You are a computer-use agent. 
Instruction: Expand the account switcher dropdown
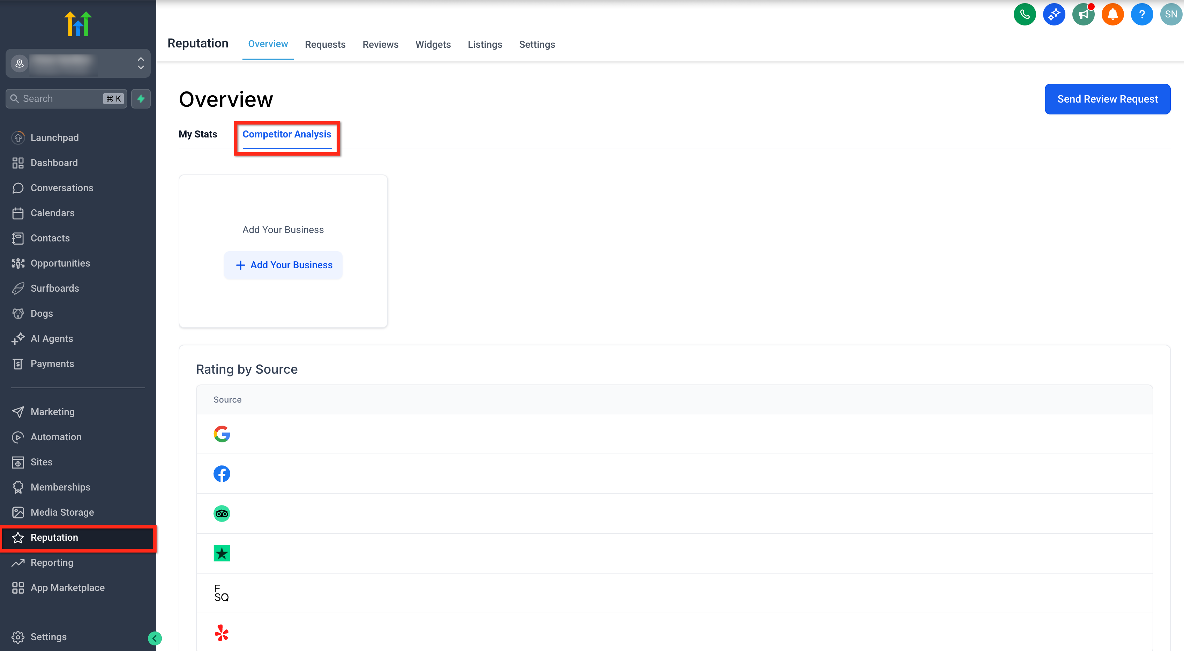pyautogui.click(x=141, y=63)
